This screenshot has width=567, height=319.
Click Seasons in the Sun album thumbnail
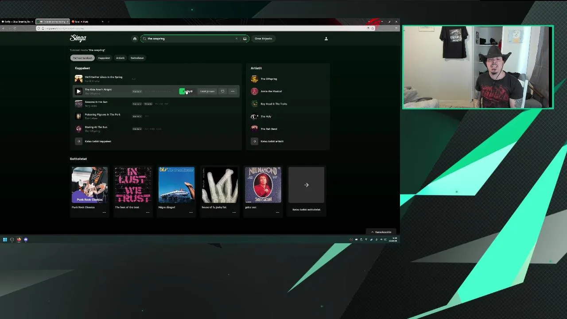click(x=78, y=104)
